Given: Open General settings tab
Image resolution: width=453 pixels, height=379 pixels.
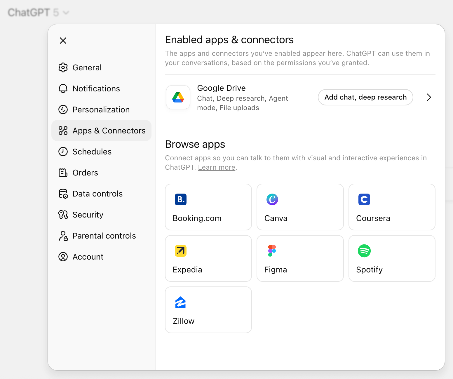Looking at the screenshot, I should [87, 67].
